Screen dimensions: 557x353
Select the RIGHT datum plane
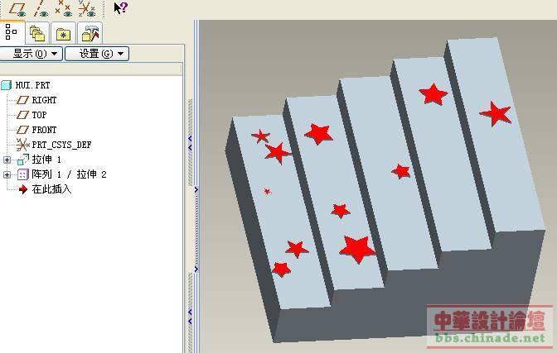click(44, 100)
